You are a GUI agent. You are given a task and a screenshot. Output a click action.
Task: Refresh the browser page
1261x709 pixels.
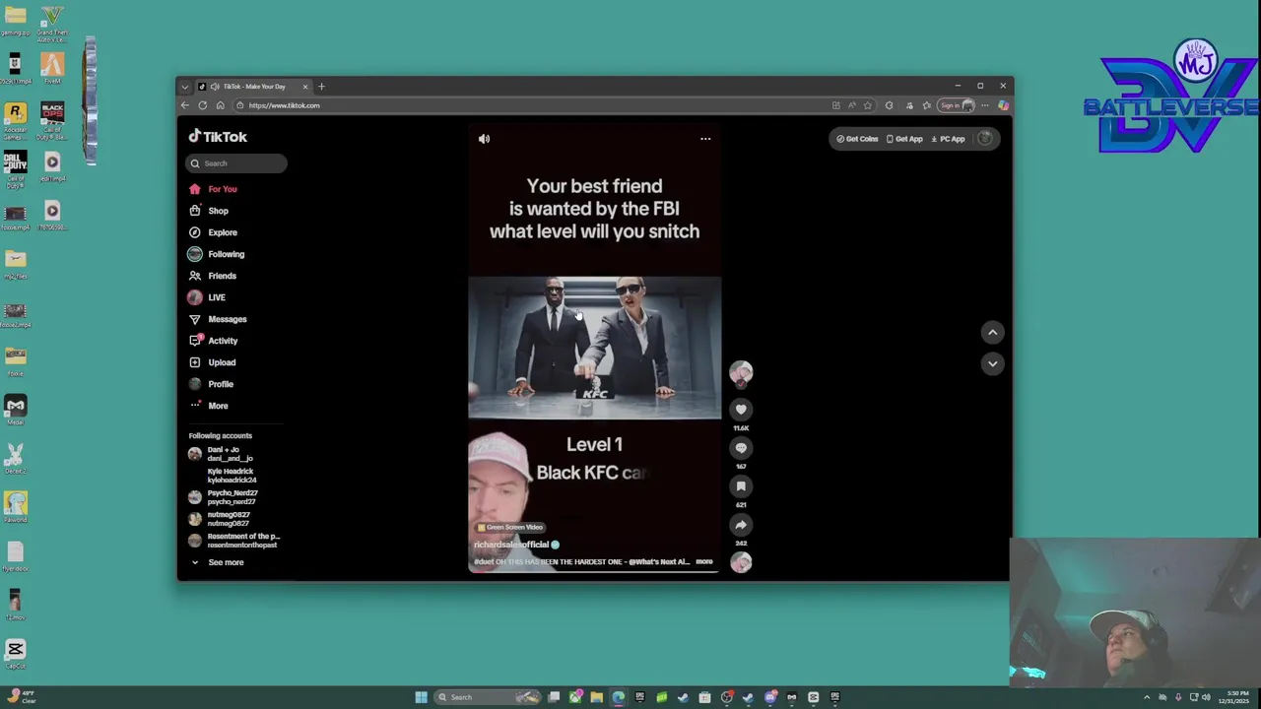click(202, 105)
